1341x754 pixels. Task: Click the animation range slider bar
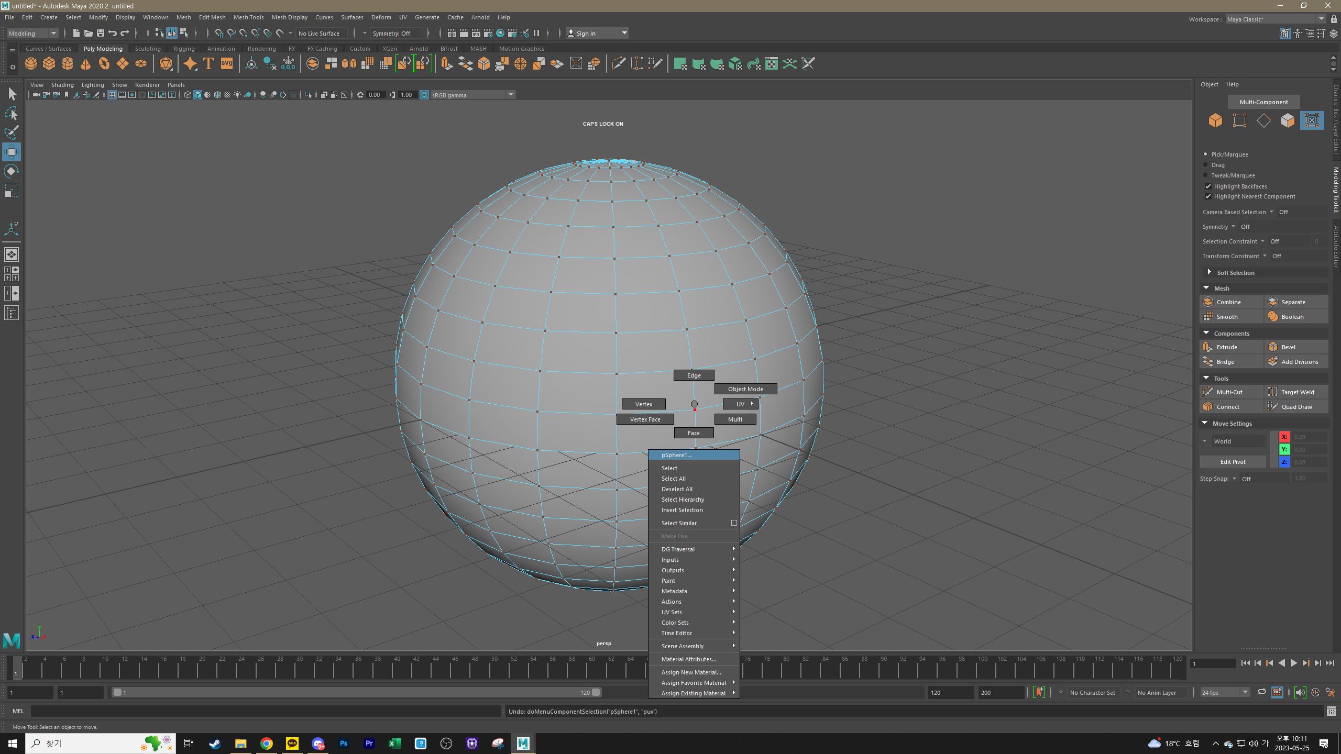[x=356, y=692]
